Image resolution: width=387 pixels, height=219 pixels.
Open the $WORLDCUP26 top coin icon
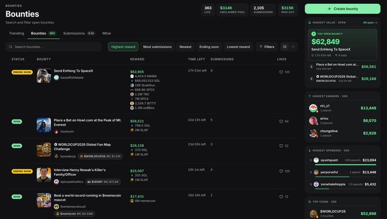(313, 213)
